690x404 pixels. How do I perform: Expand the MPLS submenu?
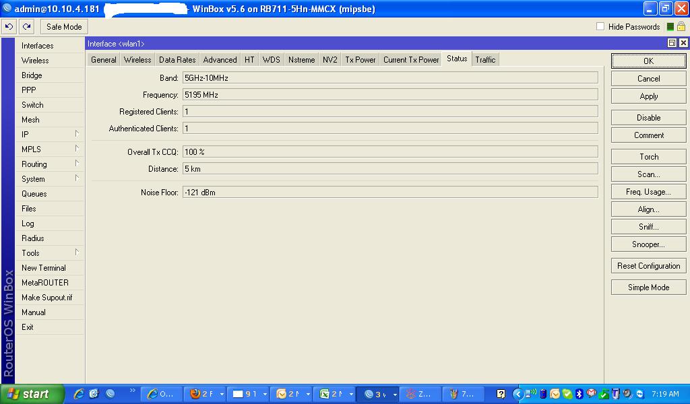[77, 149]
